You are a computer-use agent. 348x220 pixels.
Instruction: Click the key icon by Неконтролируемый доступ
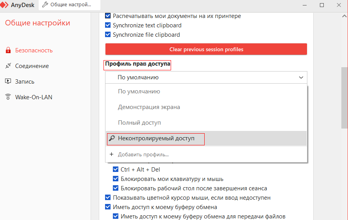point(112,138)
